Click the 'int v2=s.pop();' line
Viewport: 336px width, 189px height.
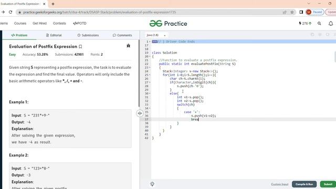[x=190, y=101]
